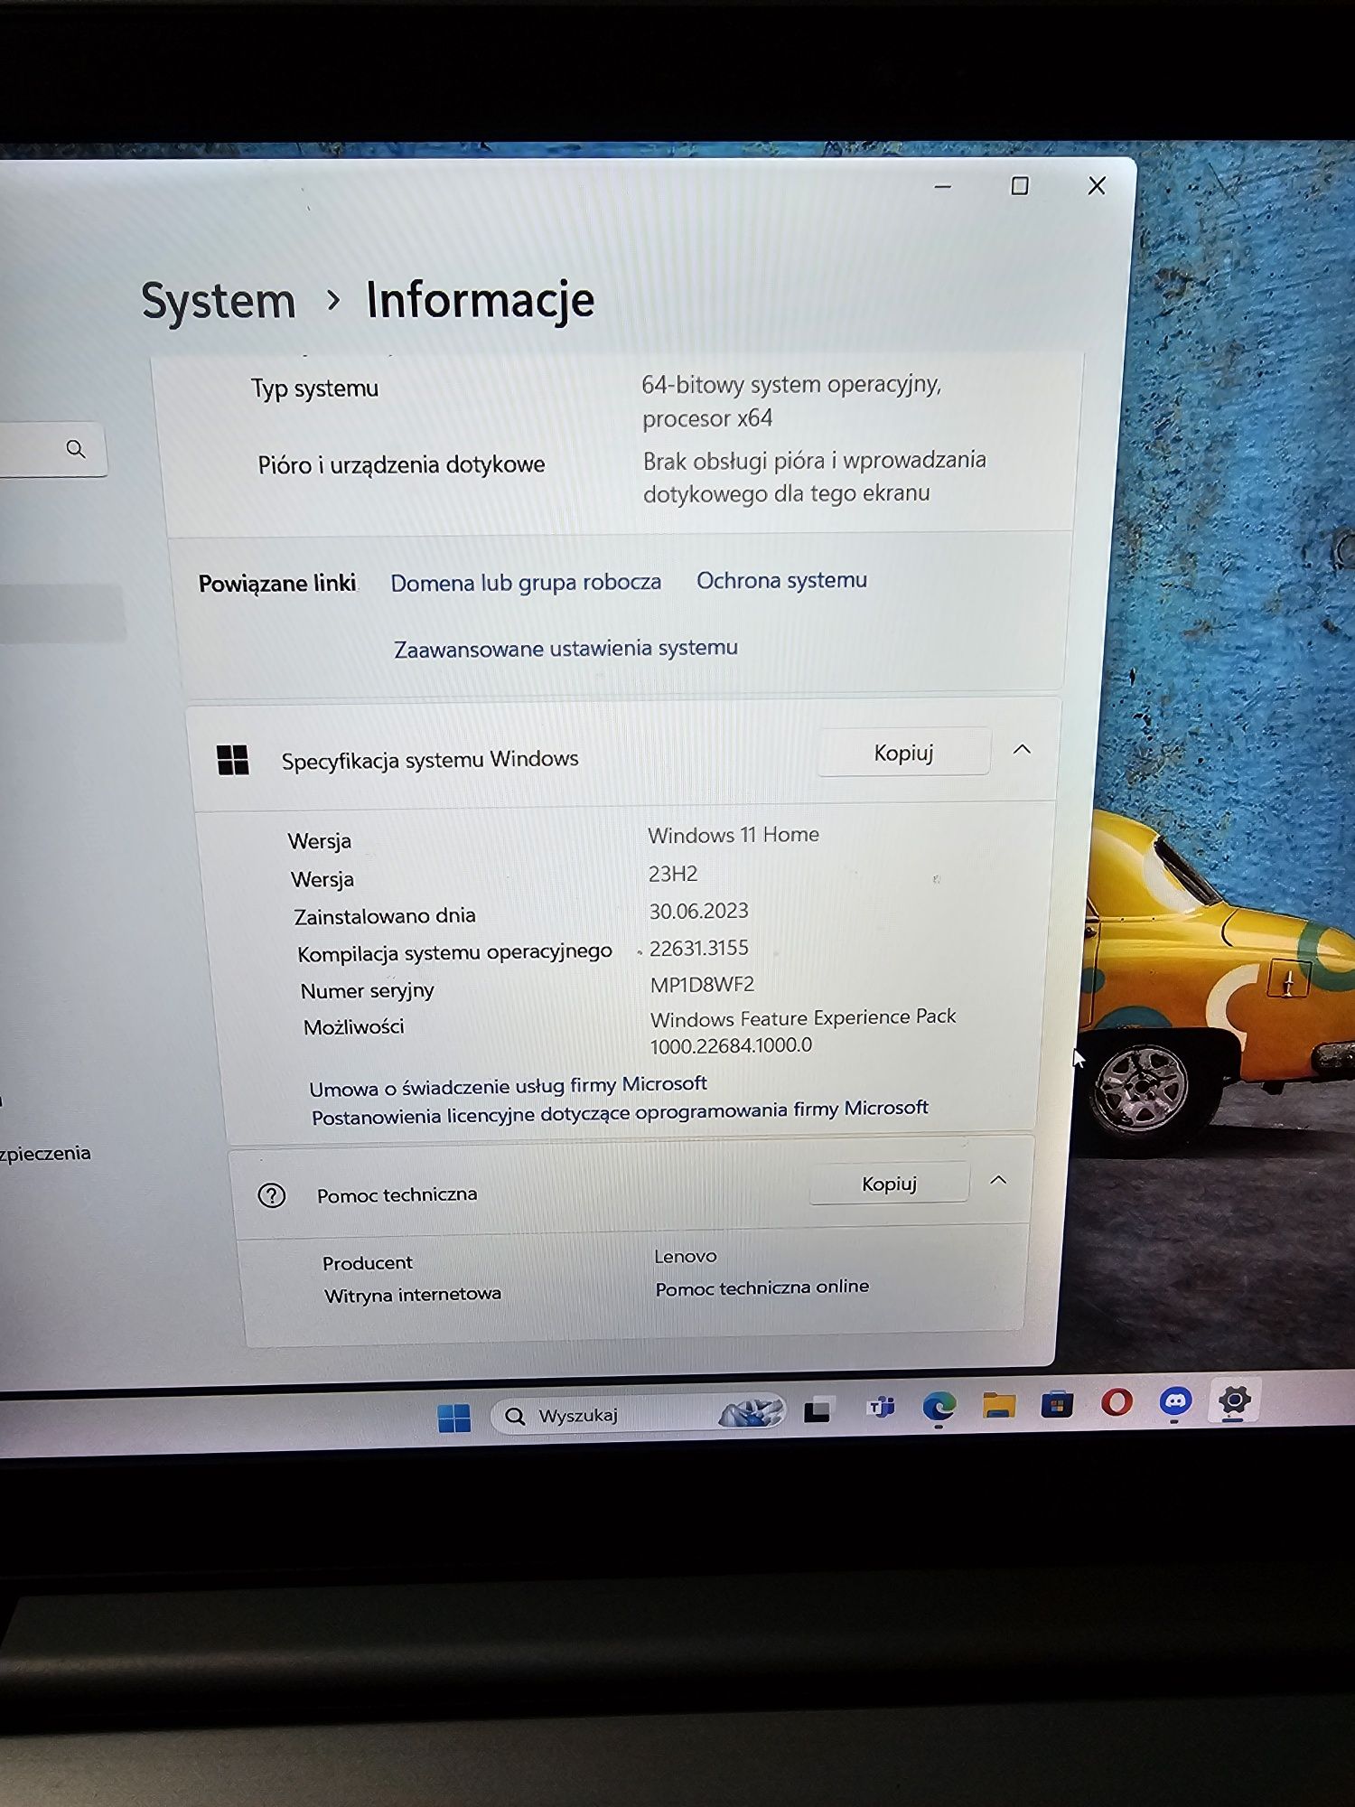Image resolution: width=1355 pixels, height=1807 pixels.
Task: Open Ochrona systemu link
Action: point(781,580)
